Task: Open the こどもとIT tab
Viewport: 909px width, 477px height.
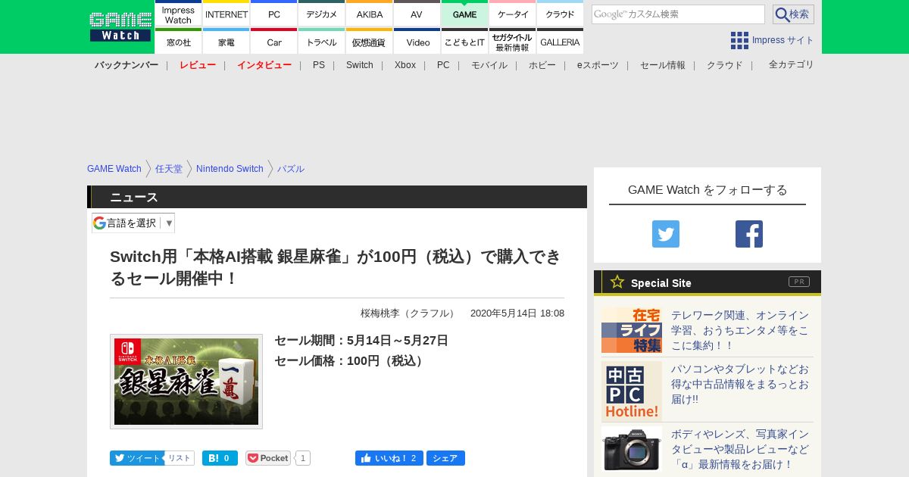Action: (x=464, y=42)
